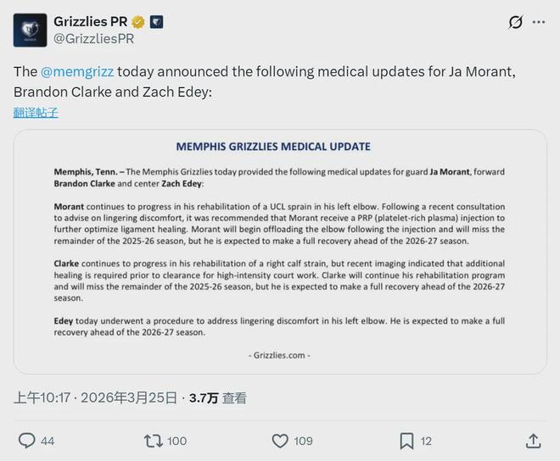
Task: View the 3.7万 查看 view count
Action: click(x=217, y=397)
